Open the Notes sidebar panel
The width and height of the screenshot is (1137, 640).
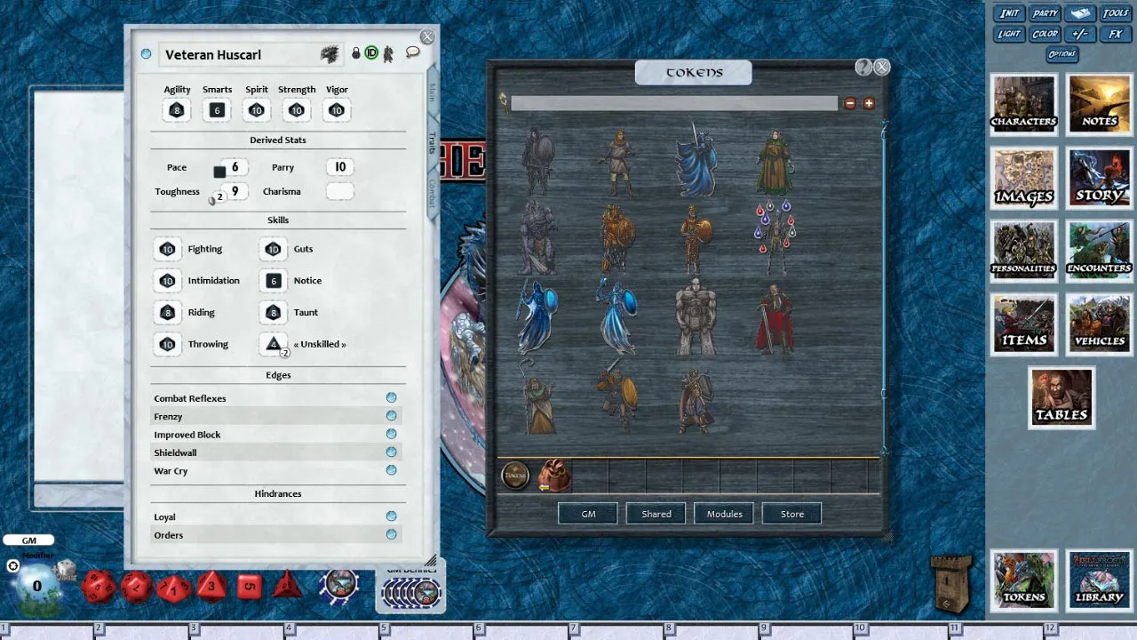1100,104
